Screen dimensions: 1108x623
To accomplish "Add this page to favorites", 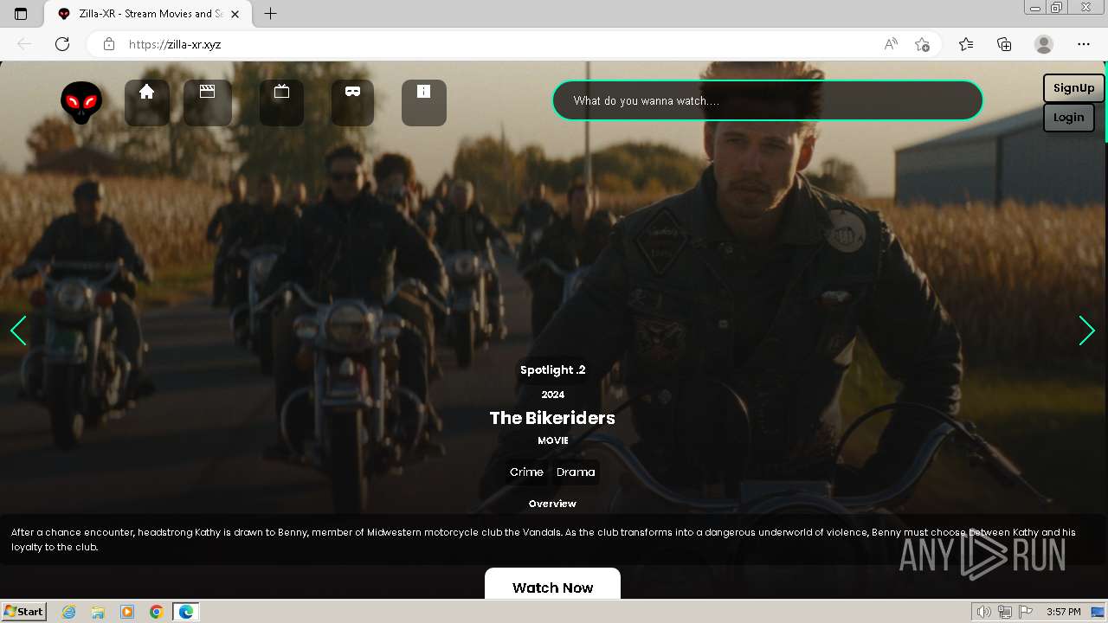I will pos(922,44).
